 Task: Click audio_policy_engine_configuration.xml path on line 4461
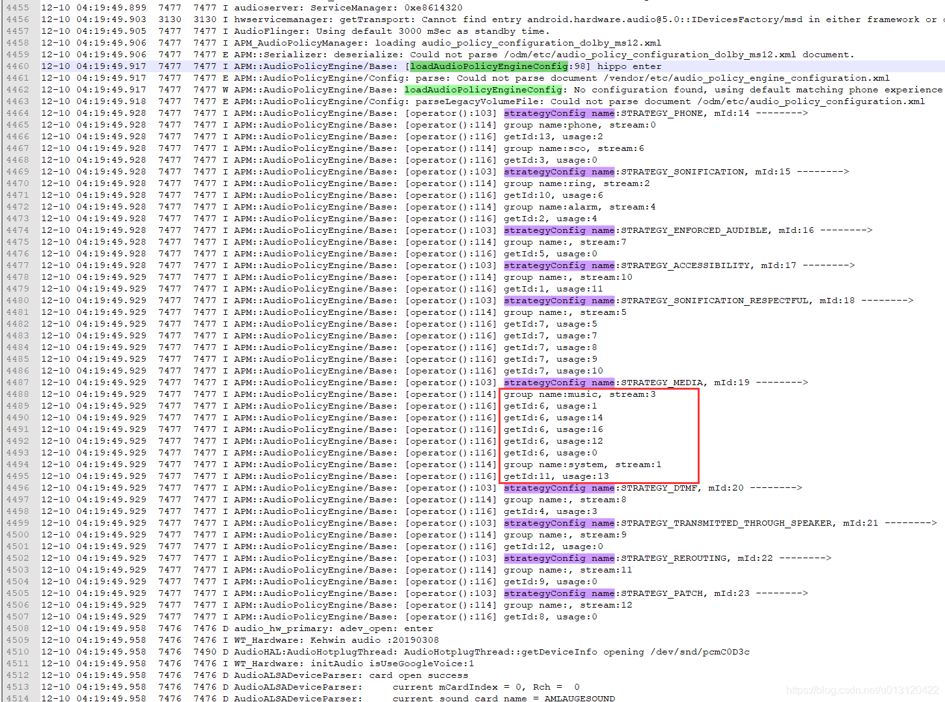[746, 78]
